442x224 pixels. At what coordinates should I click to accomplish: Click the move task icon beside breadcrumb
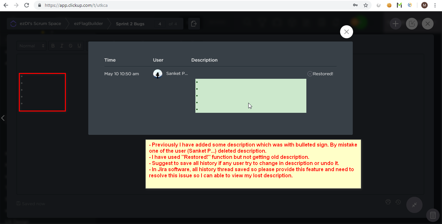(194, 24)
